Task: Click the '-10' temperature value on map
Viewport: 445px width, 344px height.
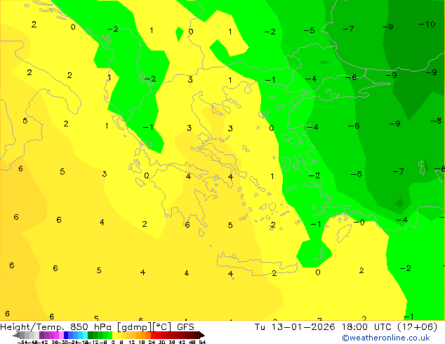Action: (x=427, y=25)
